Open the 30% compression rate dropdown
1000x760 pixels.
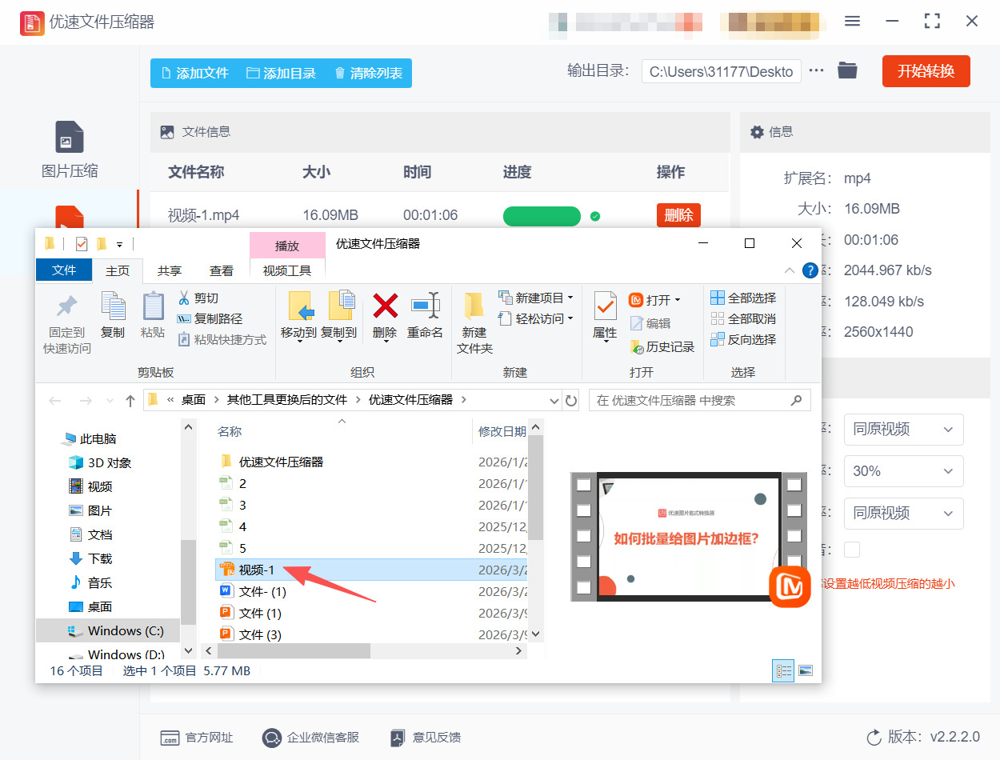[x=904, y=471]
